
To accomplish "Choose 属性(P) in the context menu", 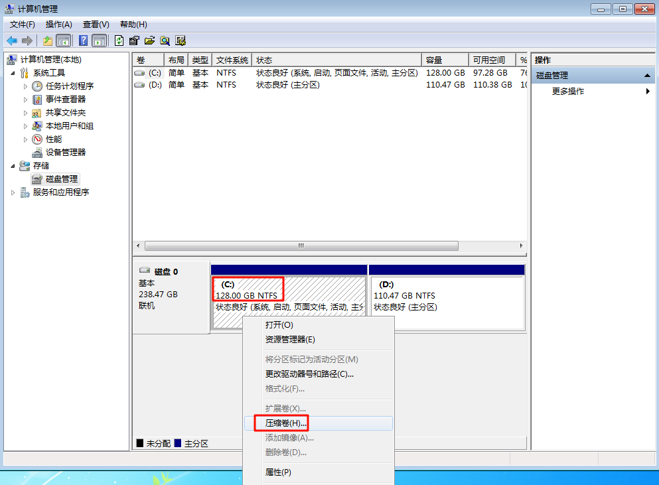I will tap(278, 472).
